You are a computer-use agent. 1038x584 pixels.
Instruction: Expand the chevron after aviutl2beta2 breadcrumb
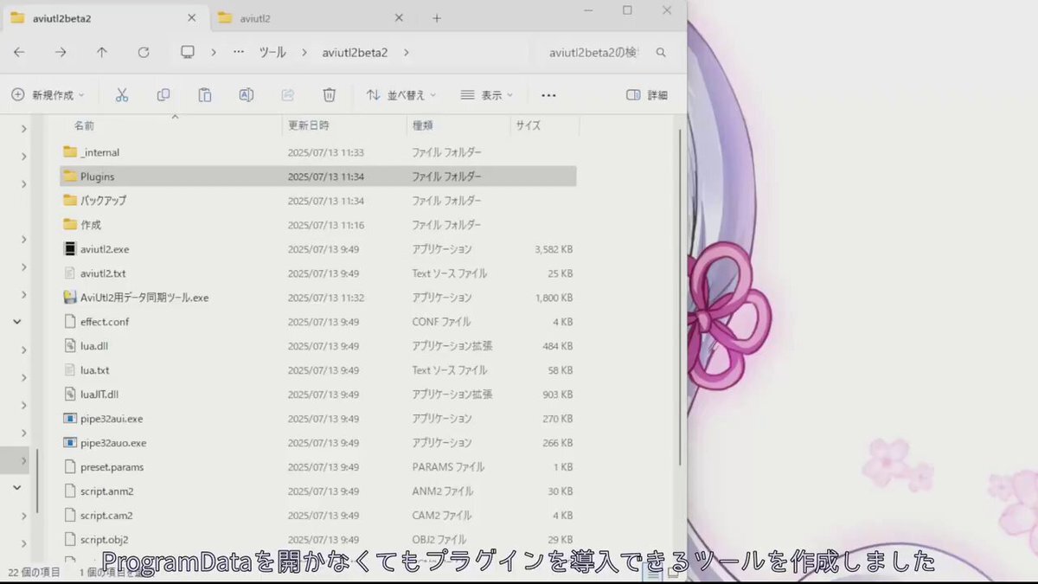pyautogui.click(x=406, y=53)
